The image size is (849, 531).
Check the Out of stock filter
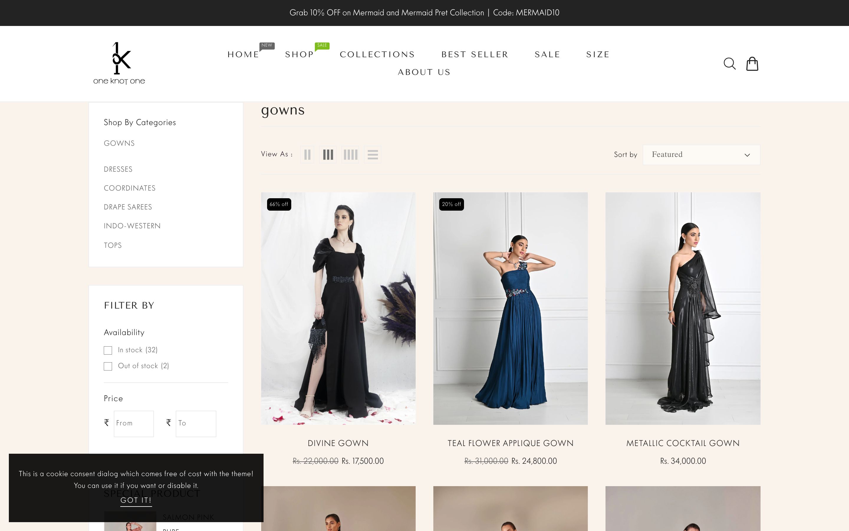pyautogui.click(x=108, y=366)
